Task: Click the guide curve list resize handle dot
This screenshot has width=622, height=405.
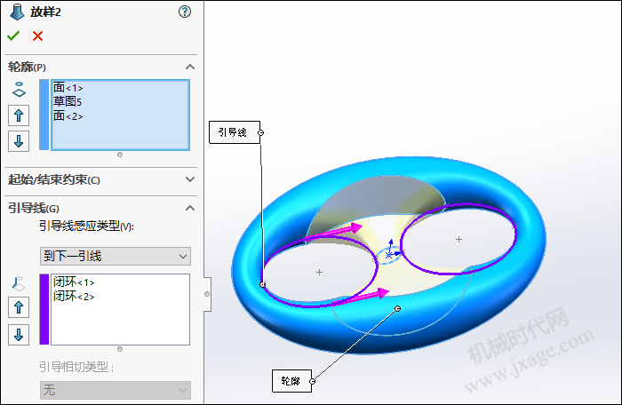Action: [120, 349]
